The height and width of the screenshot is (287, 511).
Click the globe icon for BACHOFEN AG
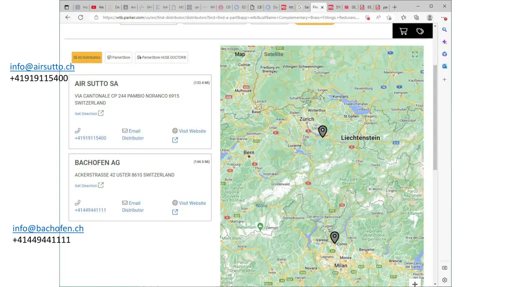175,203
